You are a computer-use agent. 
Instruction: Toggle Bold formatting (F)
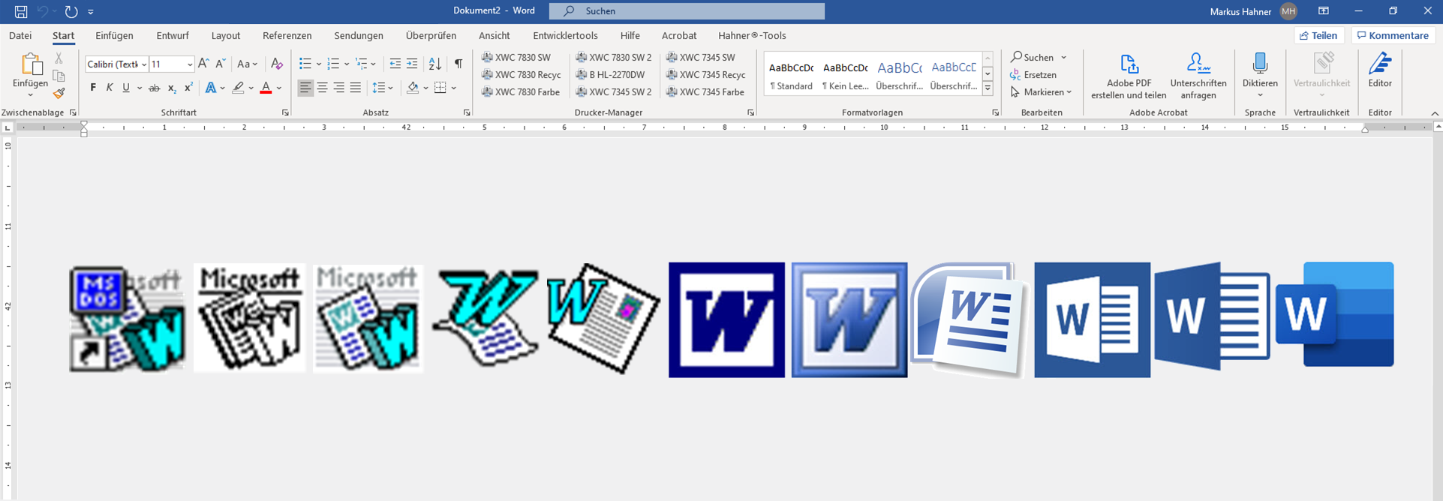pos(93,88)
